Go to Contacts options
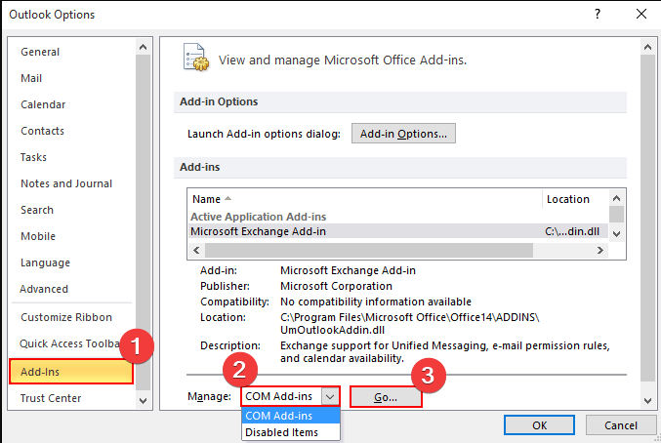This screenshot has width=661, height=443. [42, 131]
